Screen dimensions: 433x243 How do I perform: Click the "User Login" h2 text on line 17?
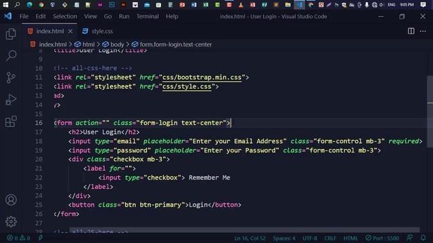102,132
